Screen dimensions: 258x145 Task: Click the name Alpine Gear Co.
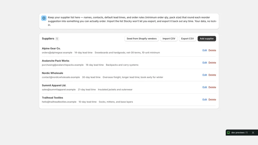(51, 48)
